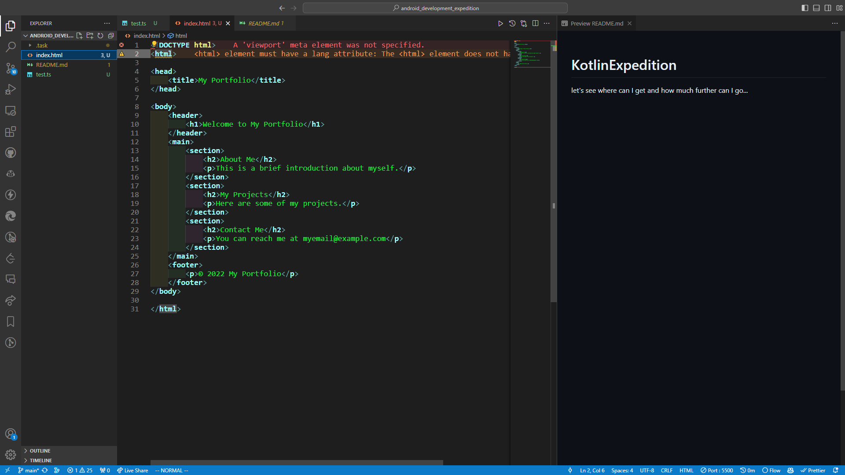The image size is (845, 475).
Task: Split the editor using the toolbar icon
Action: pyautogui.click(x=535, y=23)
